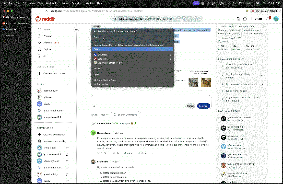
Task: Collapse the Recent section
Action: click(x=68, y=84)
